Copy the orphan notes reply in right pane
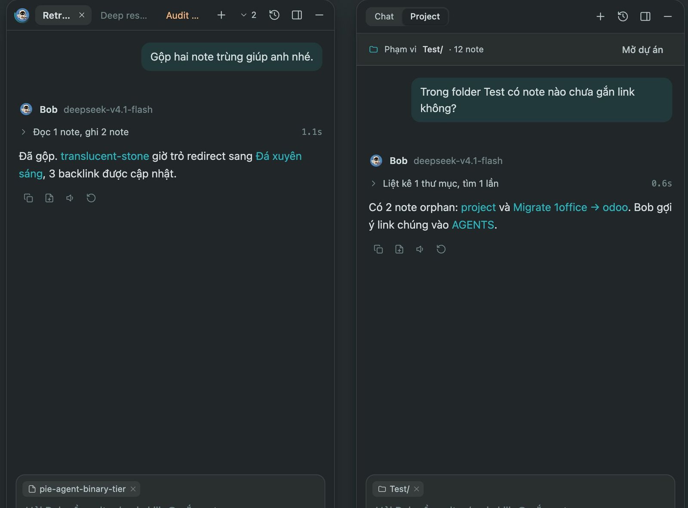Viewport: 688px width, 508px height. (x=378, y=249)
